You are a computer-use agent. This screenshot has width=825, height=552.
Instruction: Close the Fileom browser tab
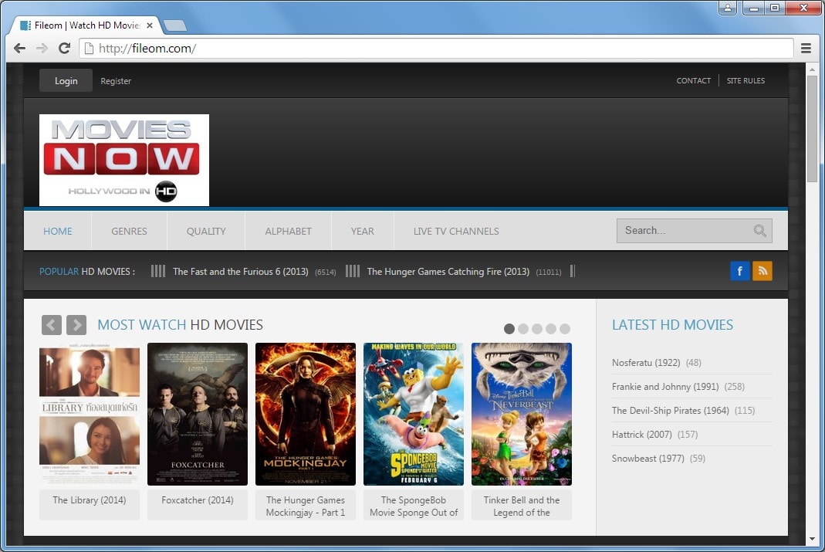click(150, 25)
